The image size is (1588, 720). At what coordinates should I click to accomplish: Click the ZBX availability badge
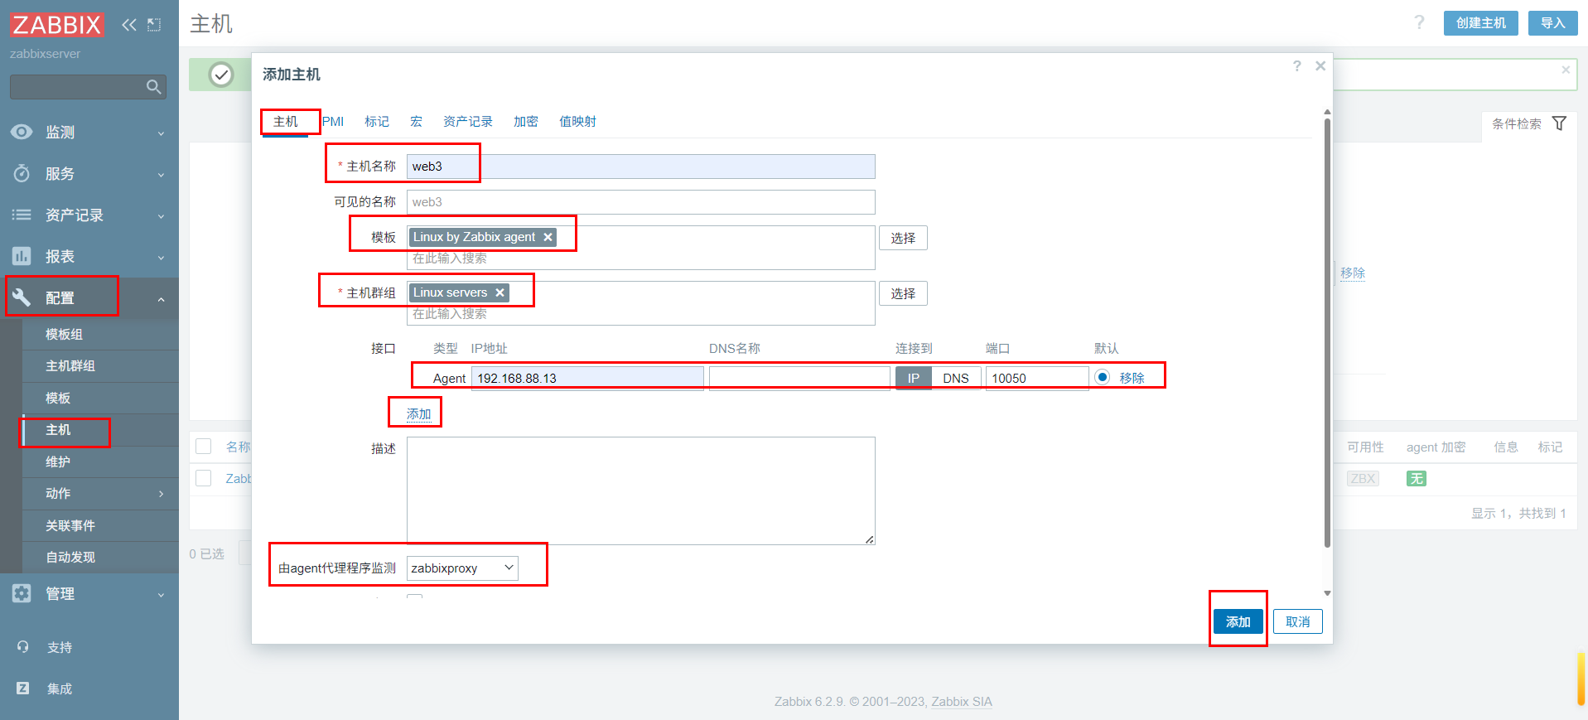point(1363,478)
